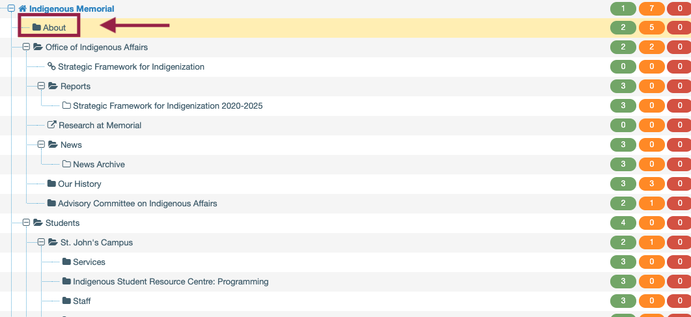Click the external link icon for Research at Memorial

(52, 125)
